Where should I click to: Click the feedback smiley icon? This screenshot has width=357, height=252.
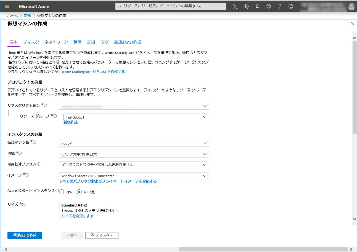(x=291, y=6)
